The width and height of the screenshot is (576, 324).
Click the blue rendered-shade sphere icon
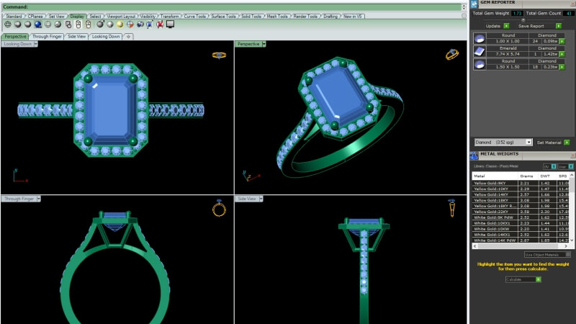(38, 24)
